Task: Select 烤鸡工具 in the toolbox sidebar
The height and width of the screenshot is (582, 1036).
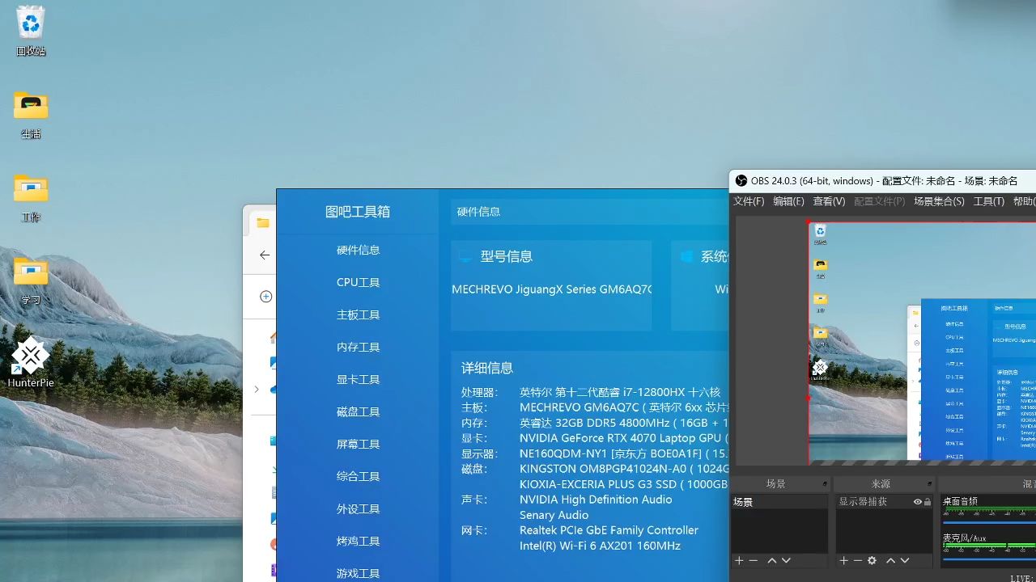Action: [x=358, y=541]
